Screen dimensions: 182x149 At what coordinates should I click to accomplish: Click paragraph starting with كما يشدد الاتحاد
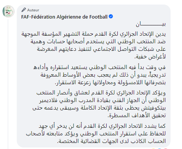[x=96, y=133]
